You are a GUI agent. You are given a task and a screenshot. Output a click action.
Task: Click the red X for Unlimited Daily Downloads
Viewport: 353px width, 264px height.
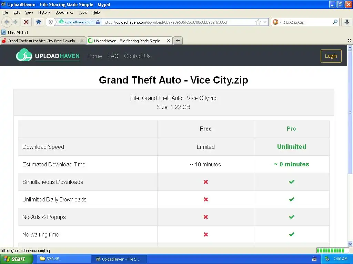pos(205,199)
